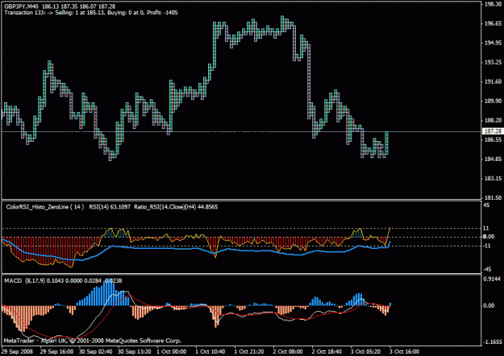This screenshot has width=504, height=356.
Task: Click the 0.9144 MACD scale label
Action: coord(492,279)
